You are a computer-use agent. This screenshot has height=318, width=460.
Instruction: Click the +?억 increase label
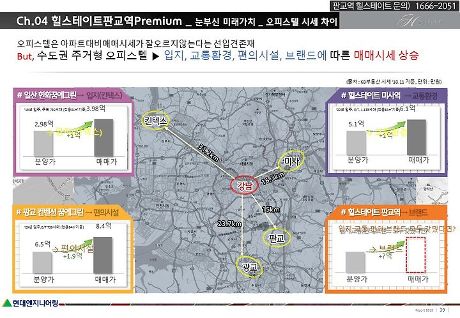point(385,256)
